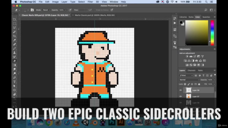Screen dimensions: 228x128
Task: Open the Filter menu
Action: coord(90,2)
